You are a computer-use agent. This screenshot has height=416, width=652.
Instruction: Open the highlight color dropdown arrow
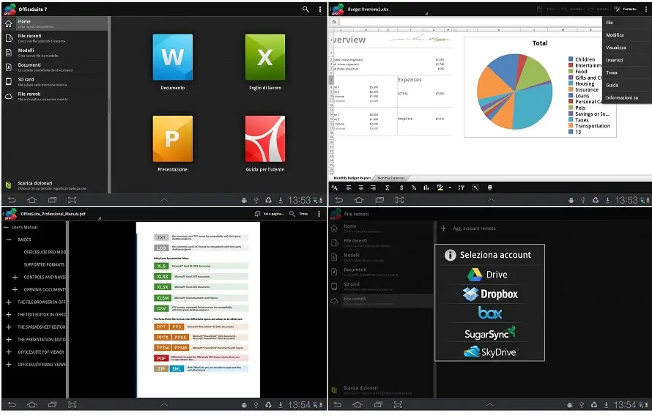tap(450, 187)
